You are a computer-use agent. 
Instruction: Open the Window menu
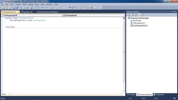pyautogui.click(x=50, y=4)
